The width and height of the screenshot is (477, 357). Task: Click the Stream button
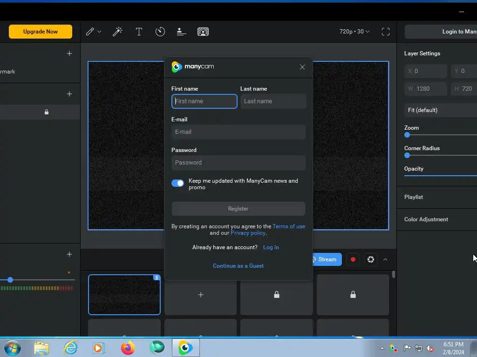click(x=327, y=259)
